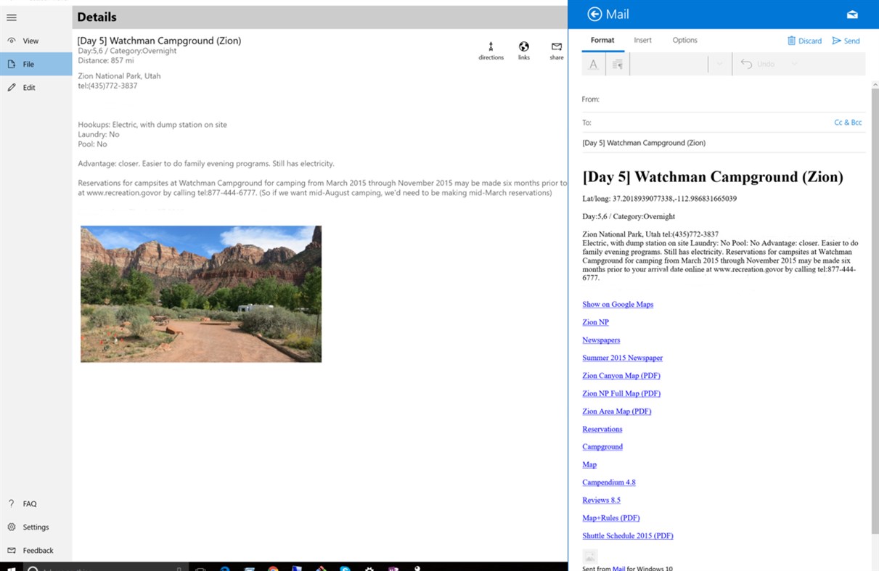Open the hamburger navigation menu
Image resolution: width=879 pixels, height=571 pixels.
(x=12, y=17)
